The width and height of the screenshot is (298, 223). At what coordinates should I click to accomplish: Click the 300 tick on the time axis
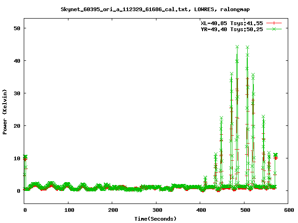(x=156, y=210)
